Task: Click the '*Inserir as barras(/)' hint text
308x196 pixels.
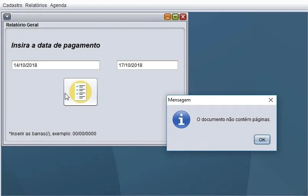Action: point(53,134)
